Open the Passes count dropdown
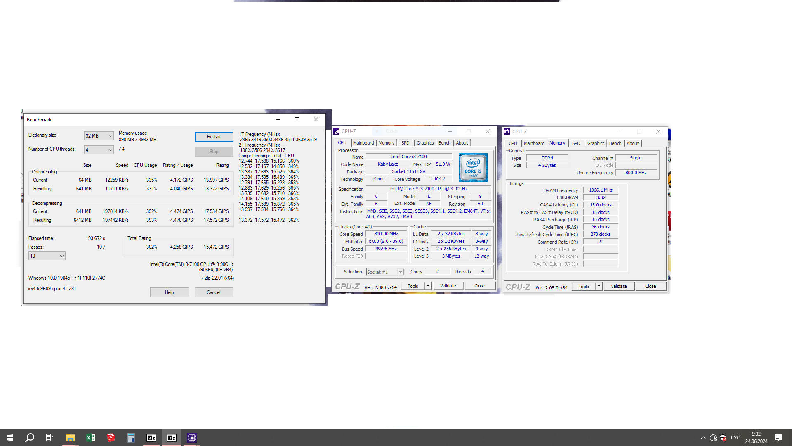The width and height of the screenshot is (792, 446). [x=47, y=256]
